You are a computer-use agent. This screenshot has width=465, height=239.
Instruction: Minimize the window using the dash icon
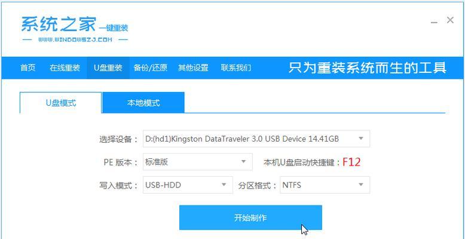434,22
